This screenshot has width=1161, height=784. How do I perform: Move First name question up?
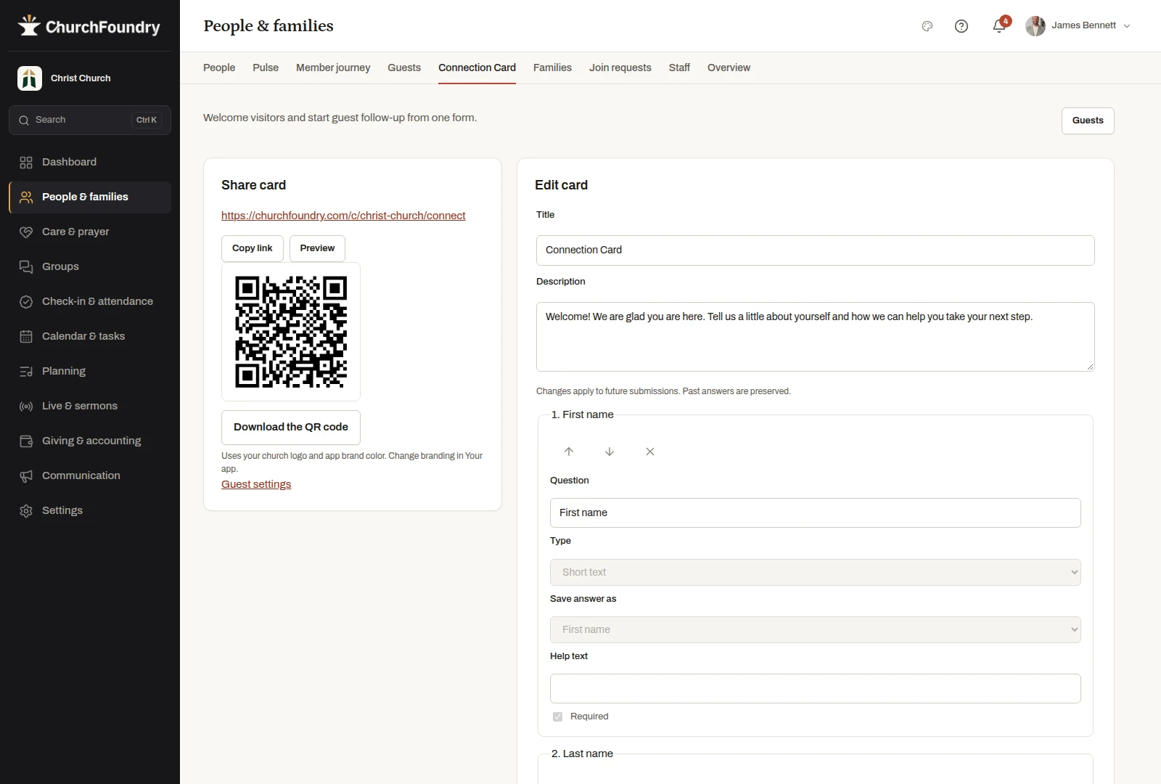(x=569, y=452)
